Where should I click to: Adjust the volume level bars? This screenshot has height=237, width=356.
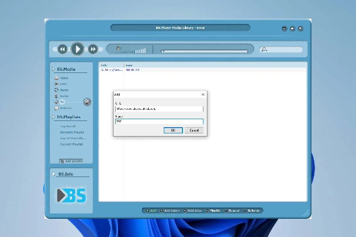(x=131, y=52)
